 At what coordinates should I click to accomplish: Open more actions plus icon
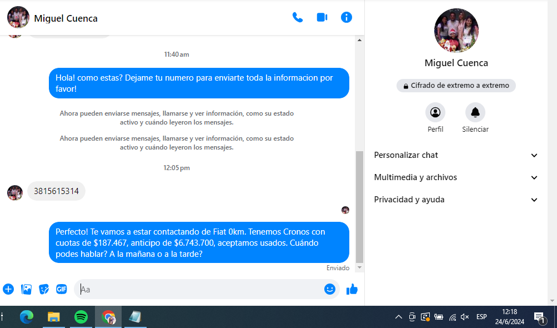(8, 289)
